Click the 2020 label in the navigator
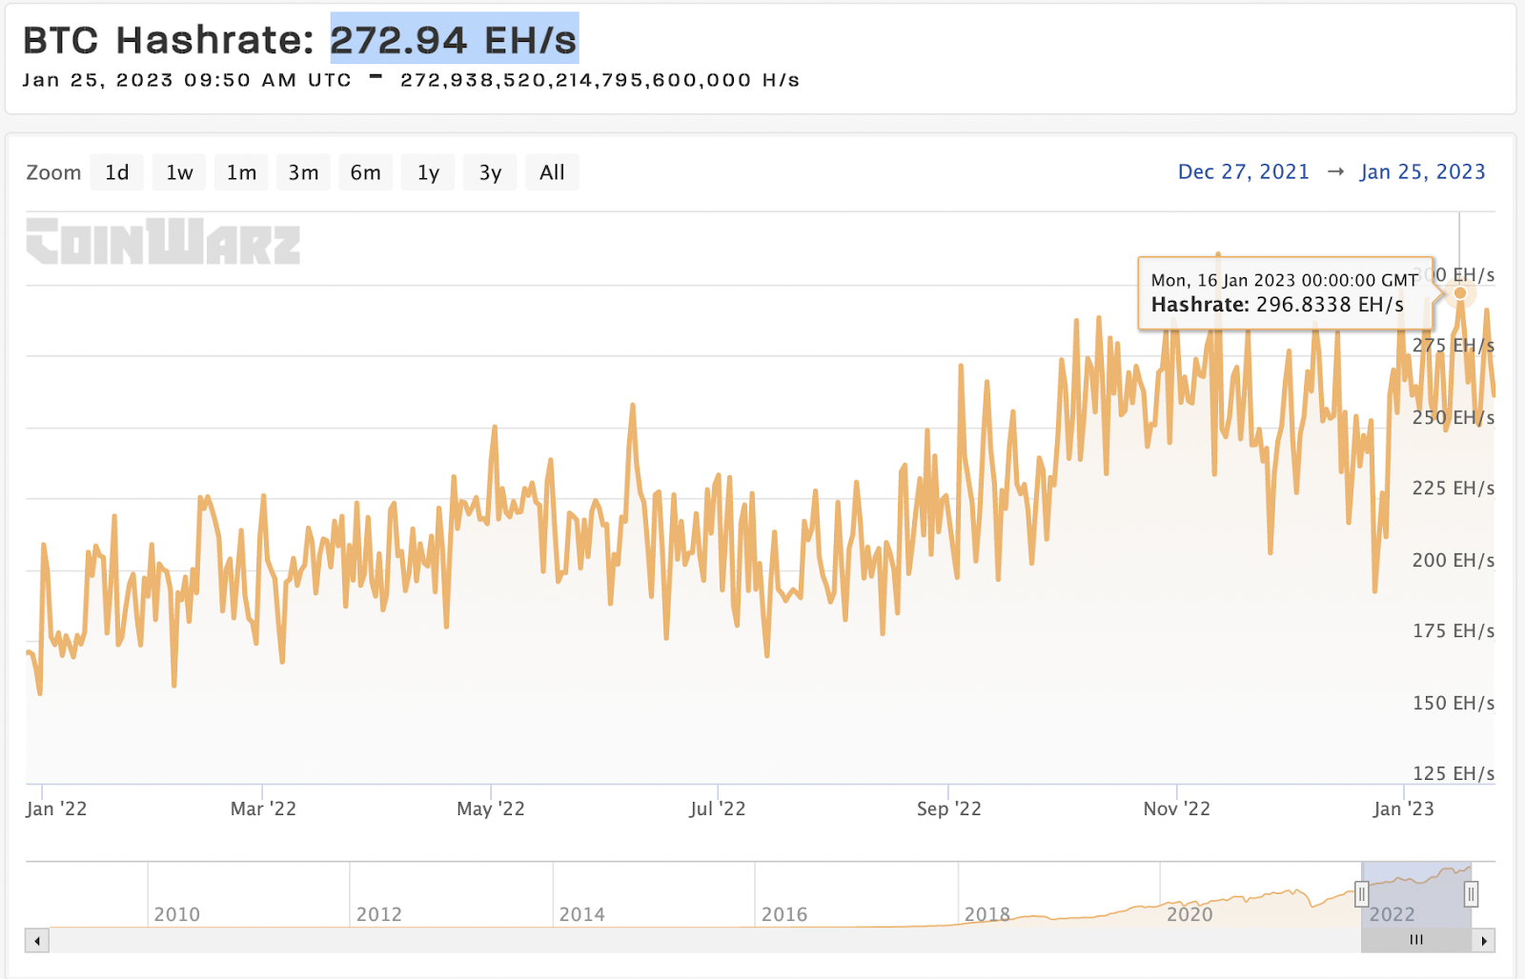Image resolution: width=1525 pixels, height=979 pixels. point(1189,914)
